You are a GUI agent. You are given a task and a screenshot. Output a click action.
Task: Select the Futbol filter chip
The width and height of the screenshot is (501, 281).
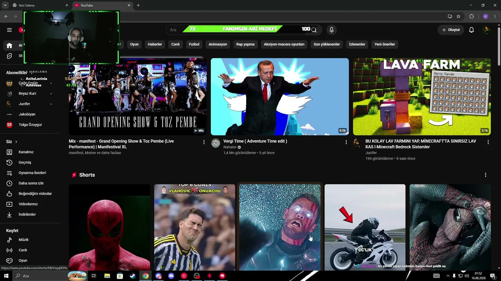coord(194,44)
